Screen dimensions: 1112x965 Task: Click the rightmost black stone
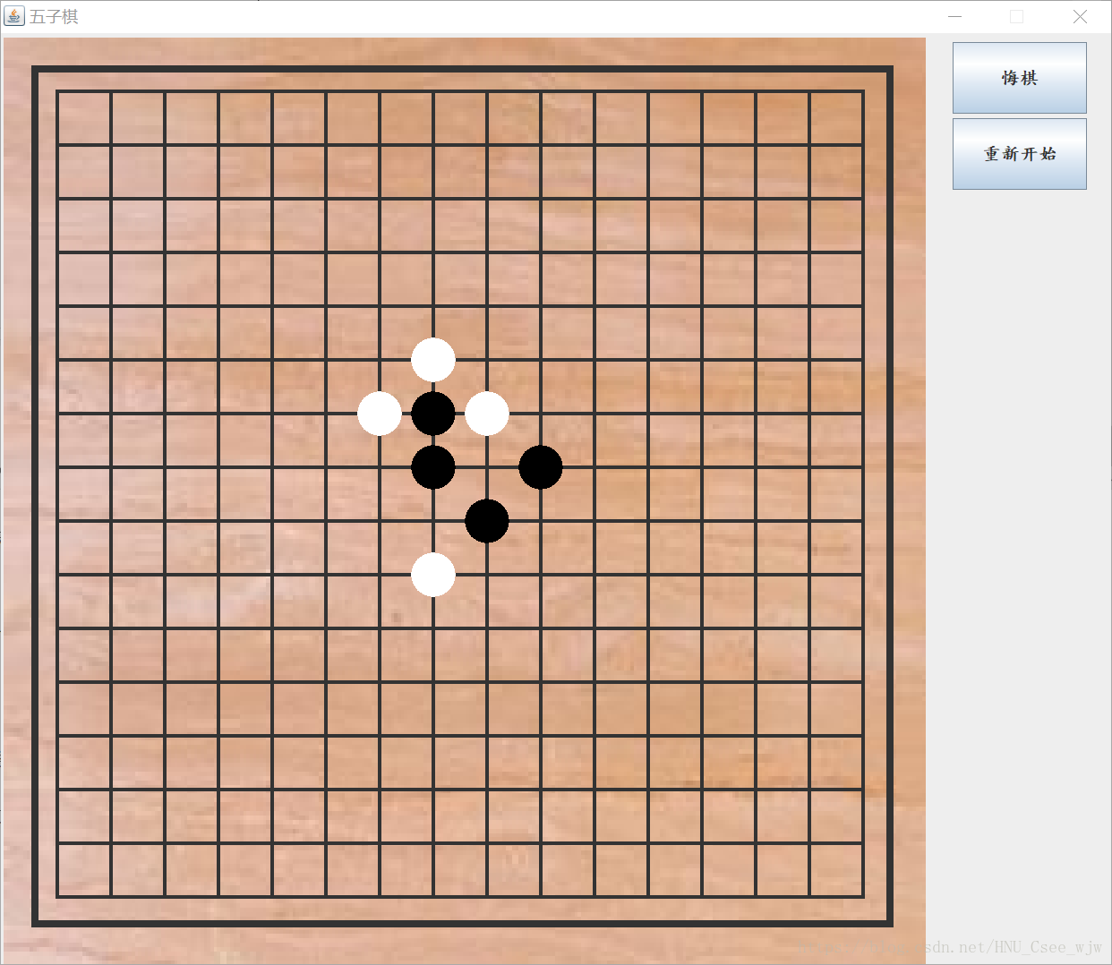tap(541, 467)
